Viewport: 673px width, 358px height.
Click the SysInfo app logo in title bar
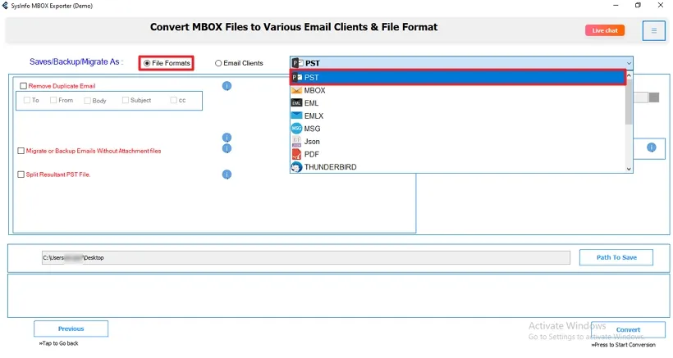5,6
